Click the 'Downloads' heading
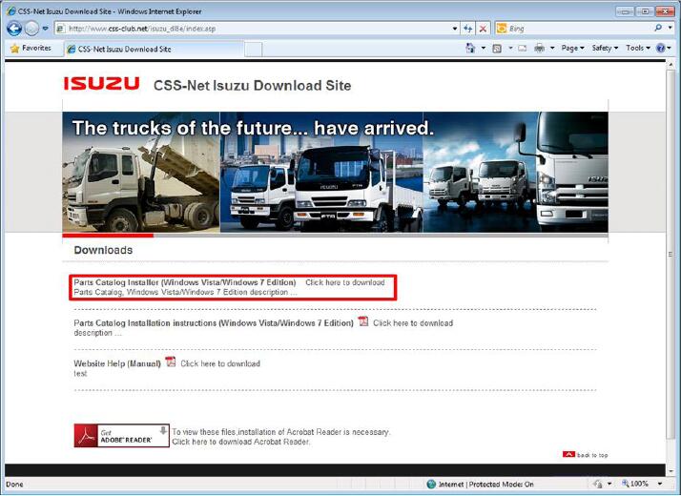 tap(103, 250)
